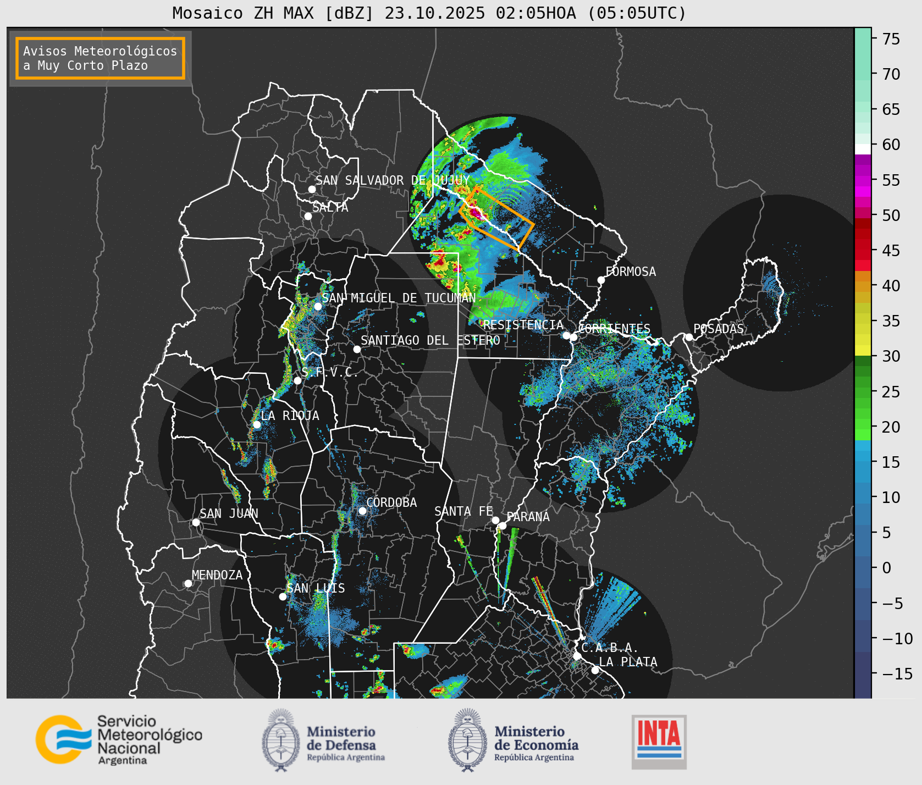This screenshot has height=785, width=922.
Task: Select the San Miguel de Tucumán marker dot
Action: pos(318,306)
